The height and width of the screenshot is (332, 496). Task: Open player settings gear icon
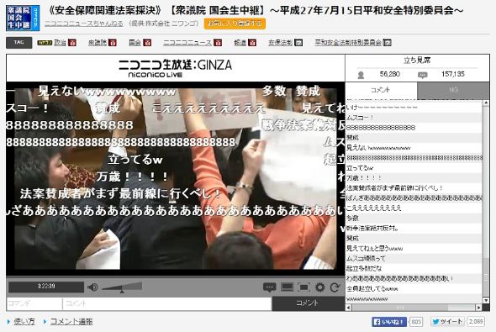tap(319, 287)
